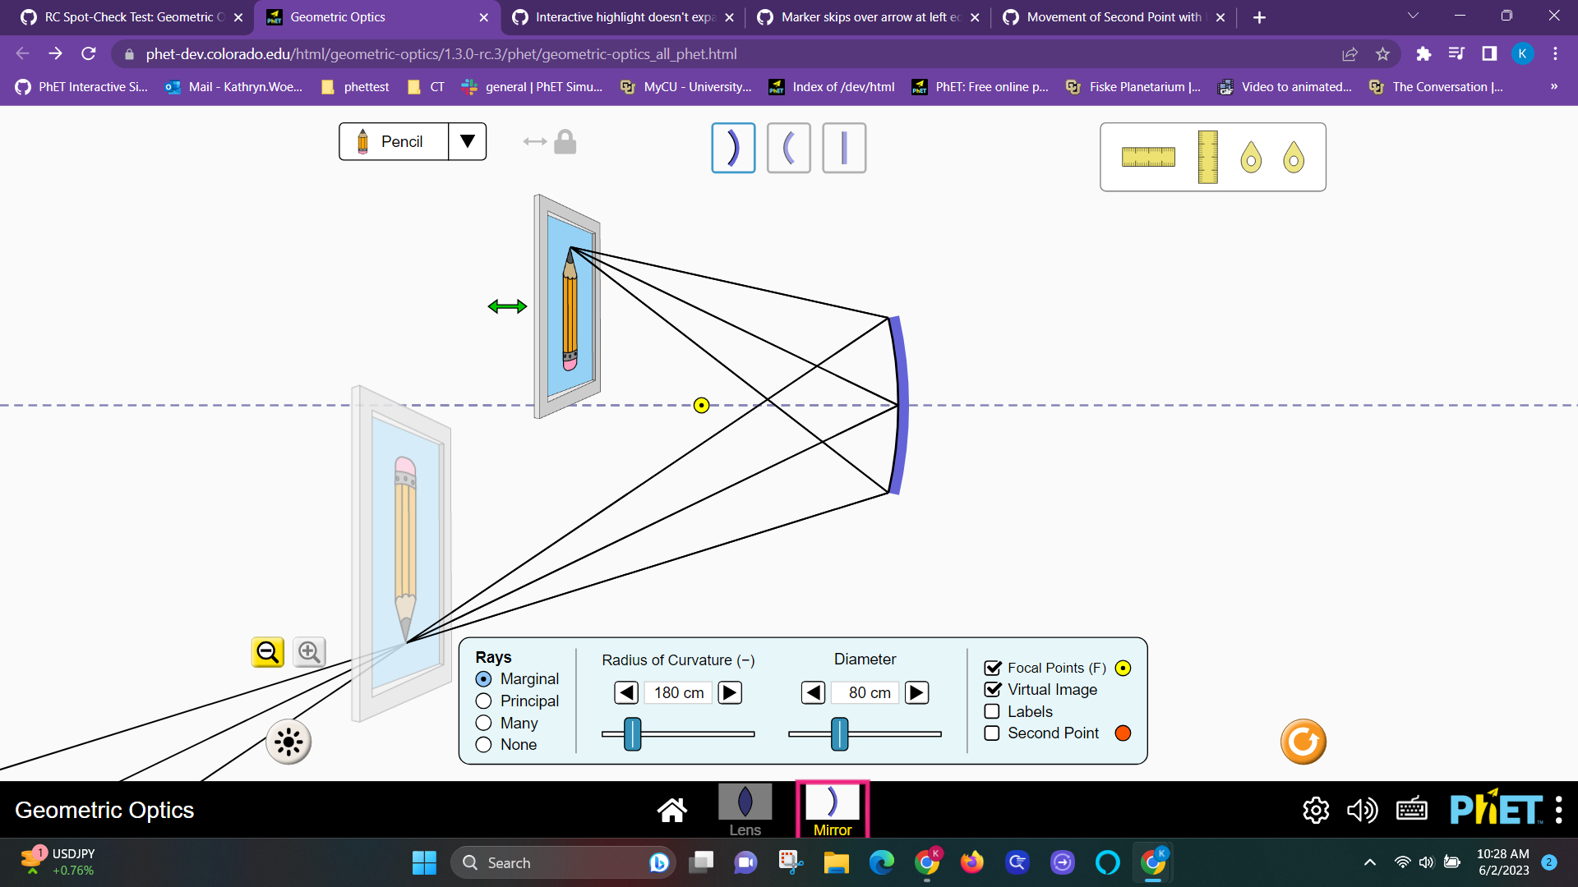Select the concave mirror shape icon

tap(733, 148)
